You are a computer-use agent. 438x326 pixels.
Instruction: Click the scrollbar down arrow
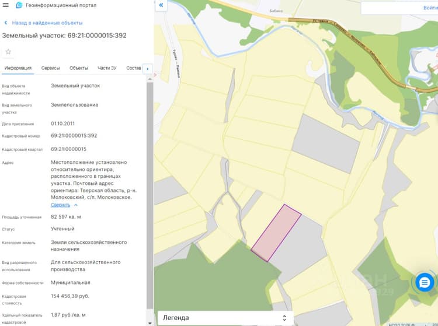click(x=150, y=323)
